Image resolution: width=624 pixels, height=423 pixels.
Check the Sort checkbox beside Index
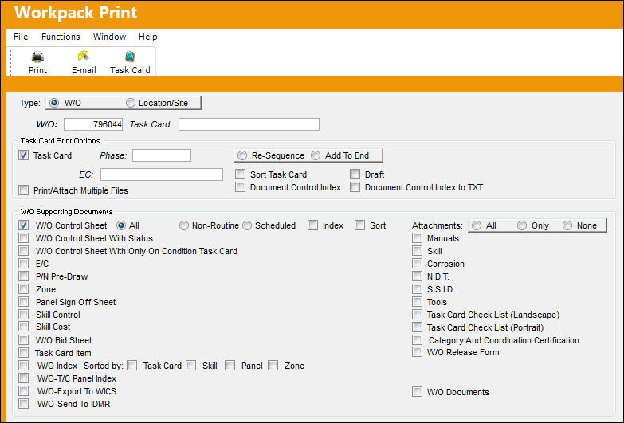(x=359, y=225)
